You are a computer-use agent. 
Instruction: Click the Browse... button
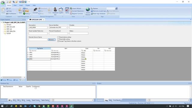pyautogui.click(x=52, y=40)
